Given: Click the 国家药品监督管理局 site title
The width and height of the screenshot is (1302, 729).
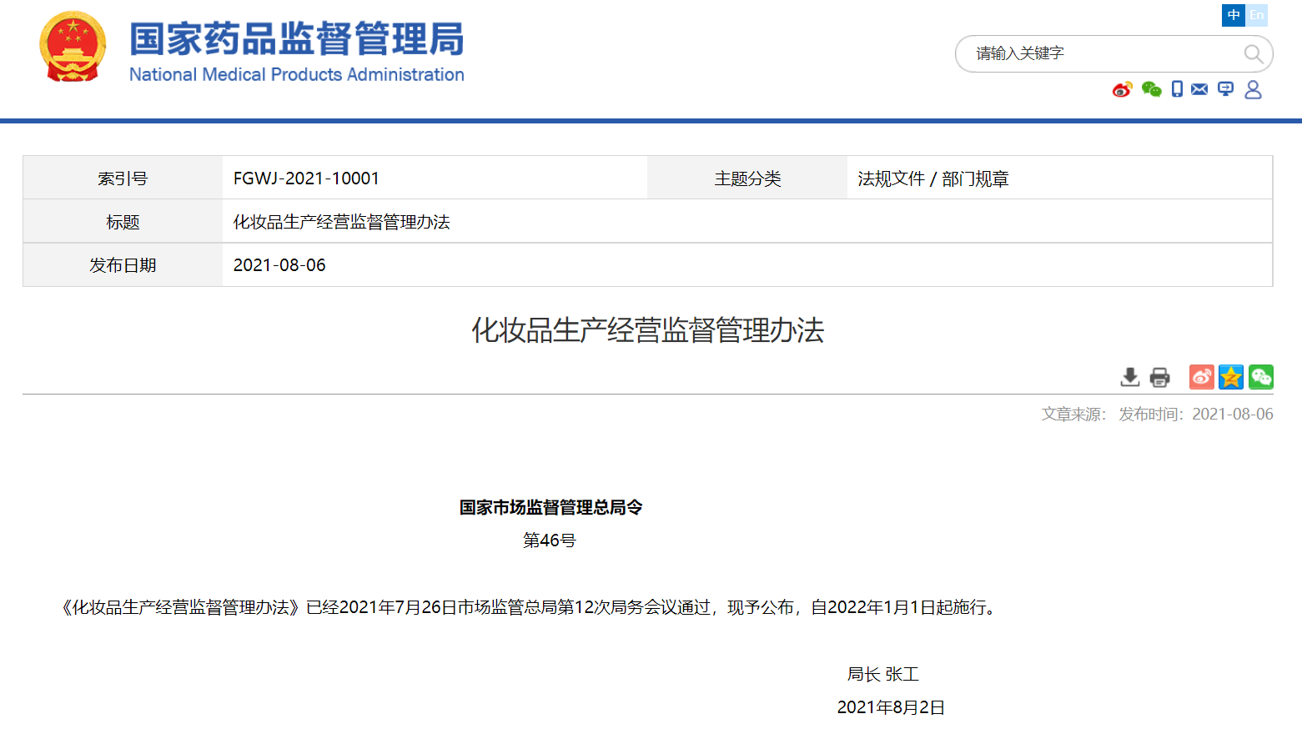Looking at the screenshot, I should (296, 38).
